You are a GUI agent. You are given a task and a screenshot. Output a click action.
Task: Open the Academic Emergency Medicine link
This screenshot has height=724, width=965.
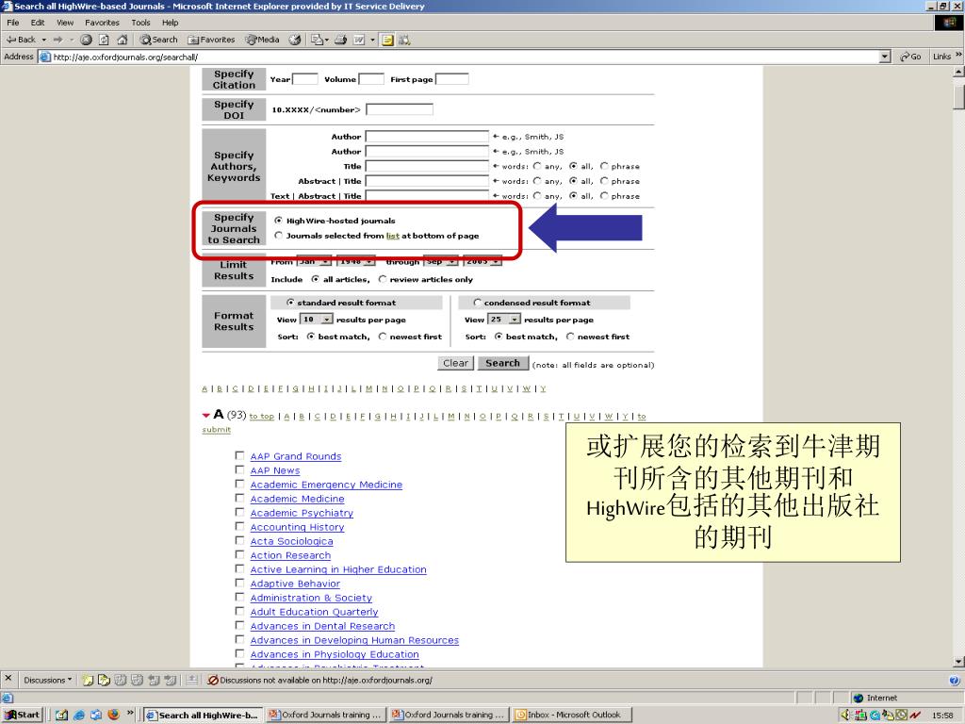(326, 485)
